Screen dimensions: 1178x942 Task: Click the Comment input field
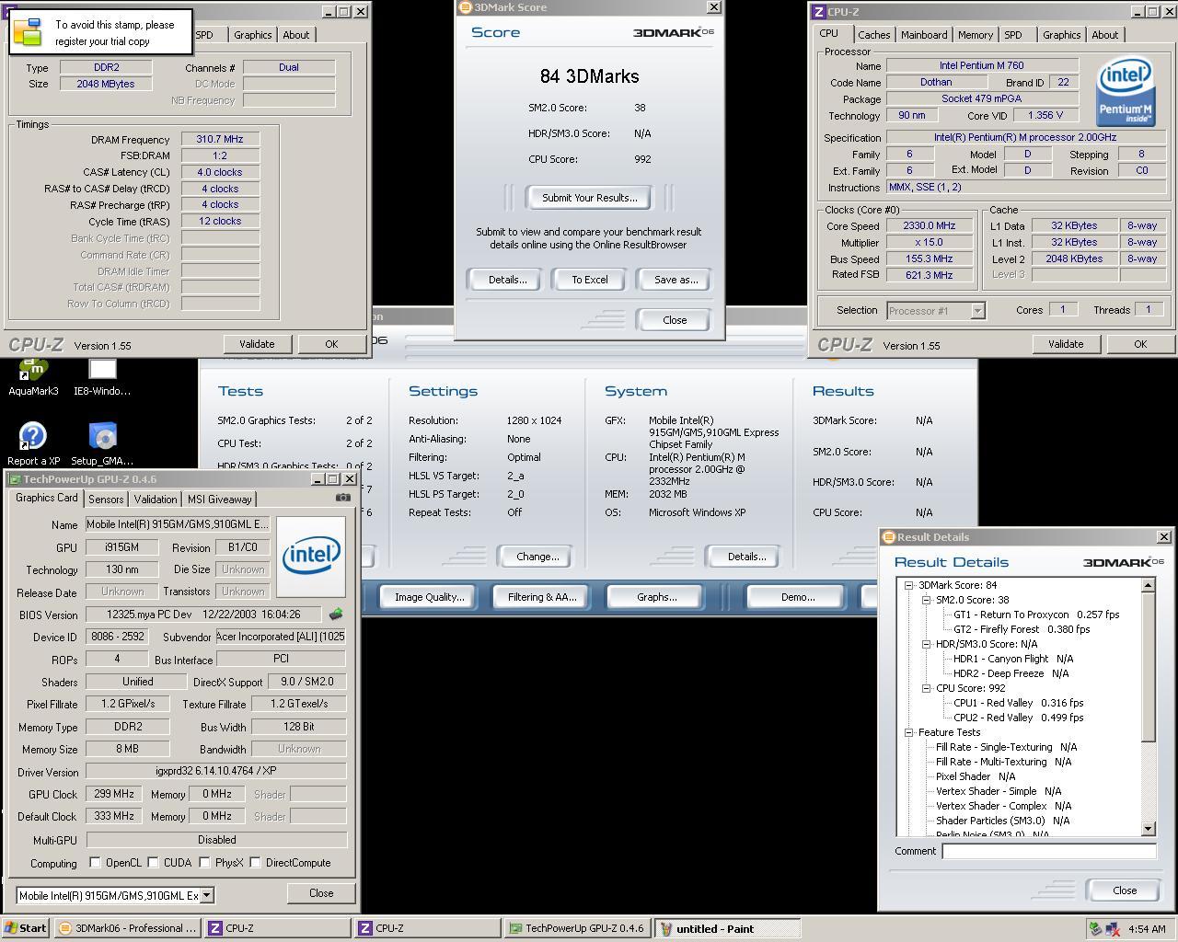[1049, 851]
